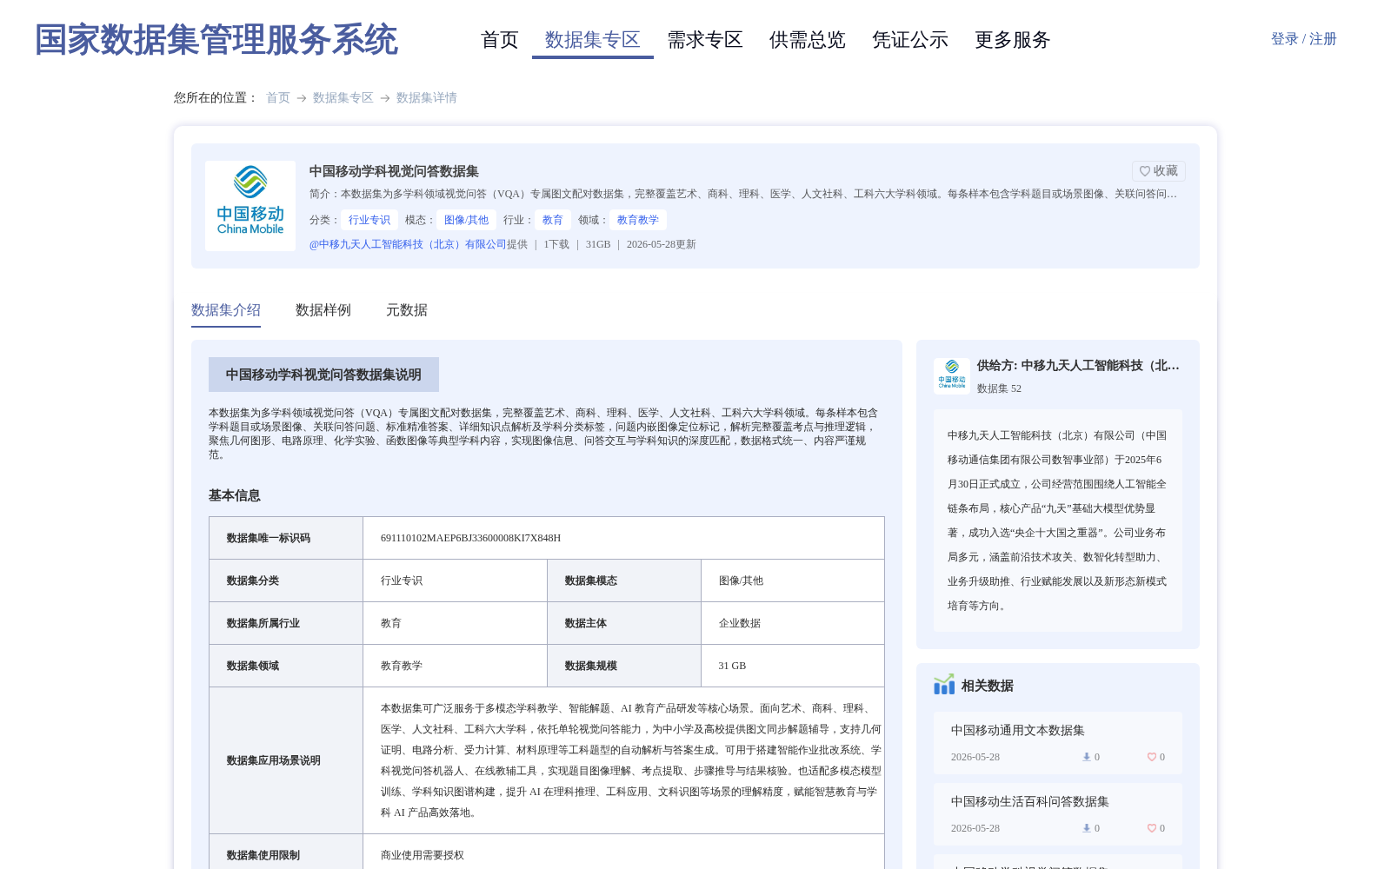Select the 数据集介绍 tab

tap(226, 310)
